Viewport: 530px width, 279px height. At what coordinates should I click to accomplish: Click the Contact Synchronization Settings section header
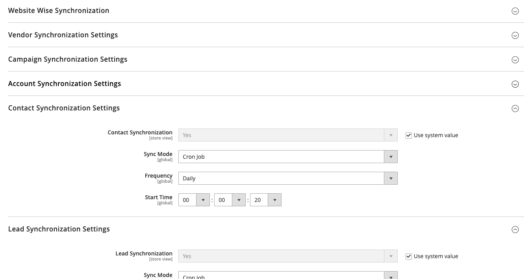pyautogui.click(x=64, y=108)
